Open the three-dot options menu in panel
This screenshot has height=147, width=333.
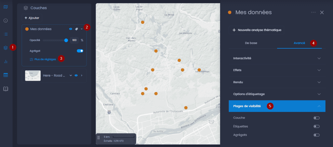point(313,12)
